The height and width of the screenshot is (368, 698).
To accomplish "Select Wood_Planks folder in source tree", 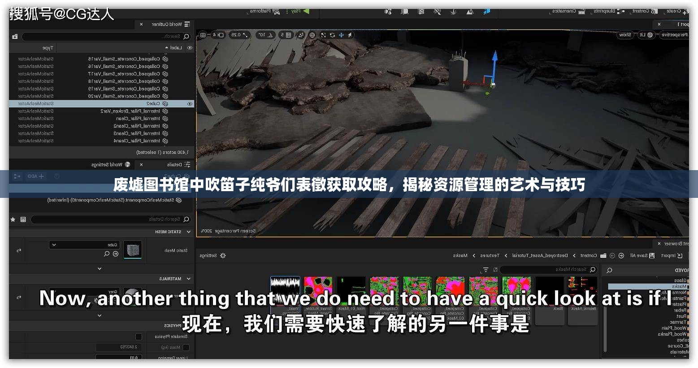I will 673,334.
